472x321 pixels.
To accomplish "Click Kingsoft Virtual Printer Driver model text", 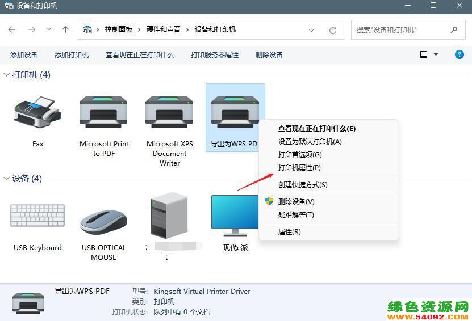I will [202, 292].
